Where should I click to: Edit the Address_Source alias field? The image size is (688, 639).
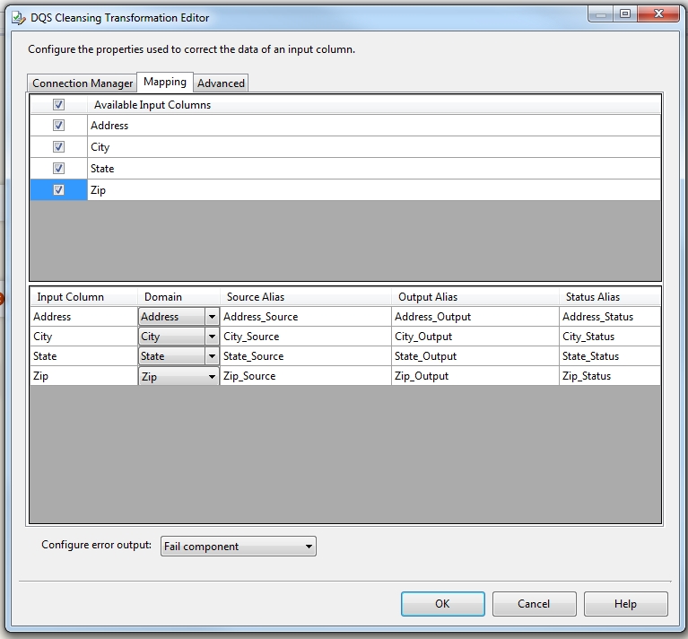pos(305,317)
